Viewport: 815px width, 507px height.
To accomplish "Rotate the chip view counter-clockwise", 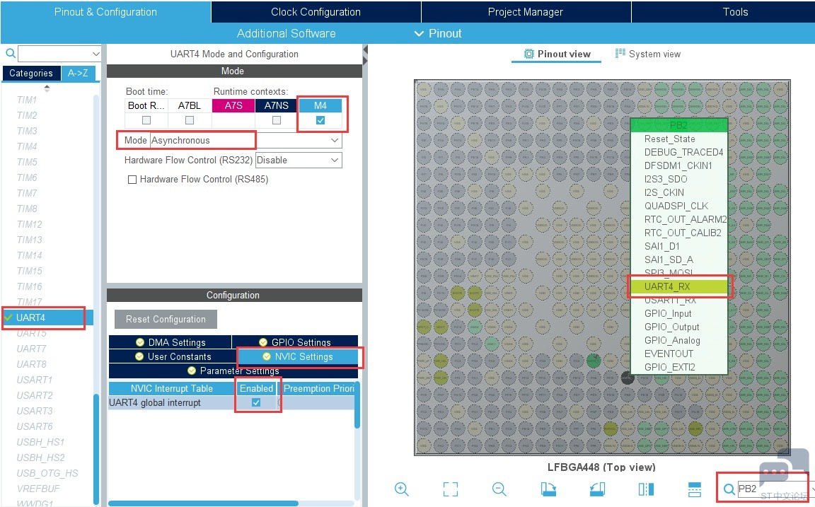I will tap(597, 489).
